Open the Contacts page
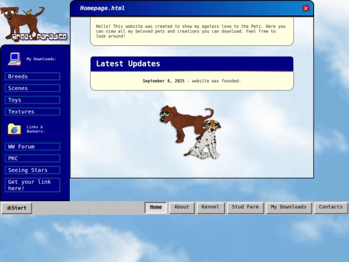The width and height of the screenshot is (349, 262). pyautogui.click(x=331, y=208)
